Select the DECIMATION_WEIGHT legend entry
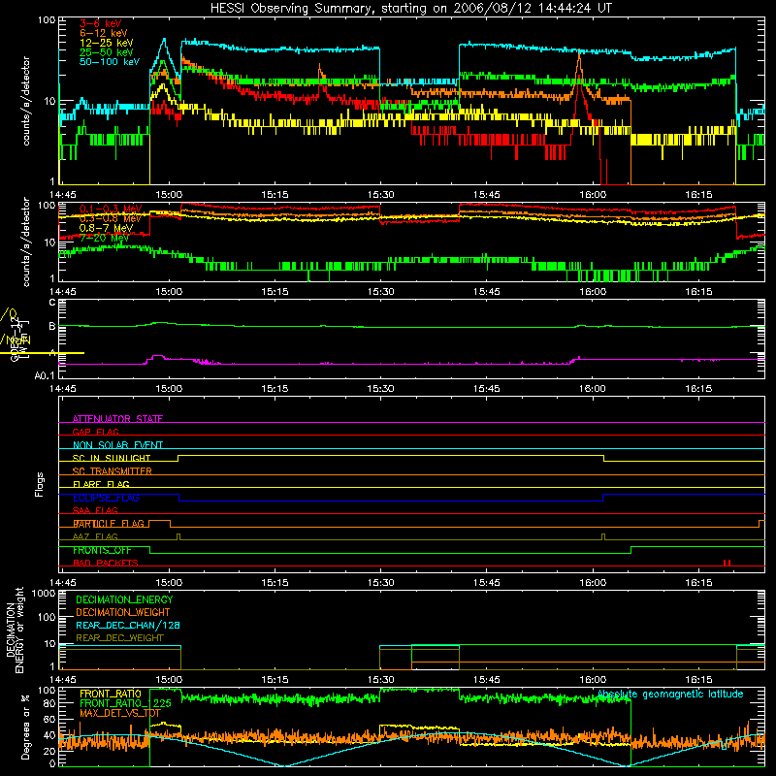 point(123,612)
